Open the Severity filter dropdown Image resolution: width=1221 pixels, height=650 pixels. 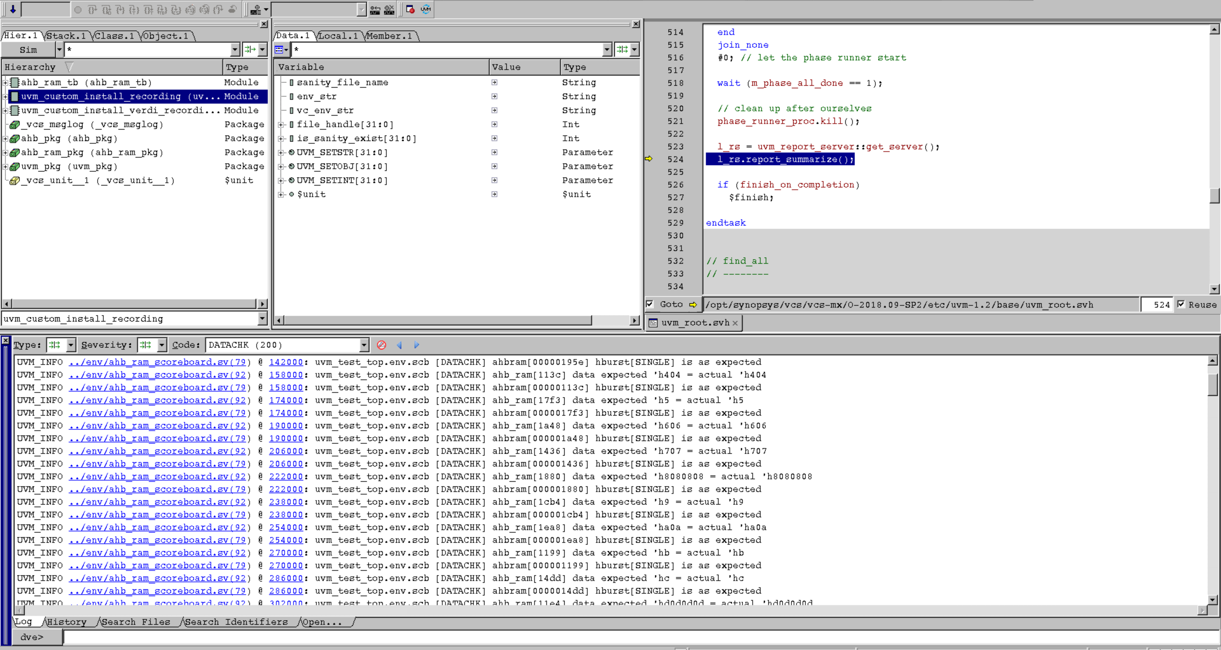[x=162, y=345]
